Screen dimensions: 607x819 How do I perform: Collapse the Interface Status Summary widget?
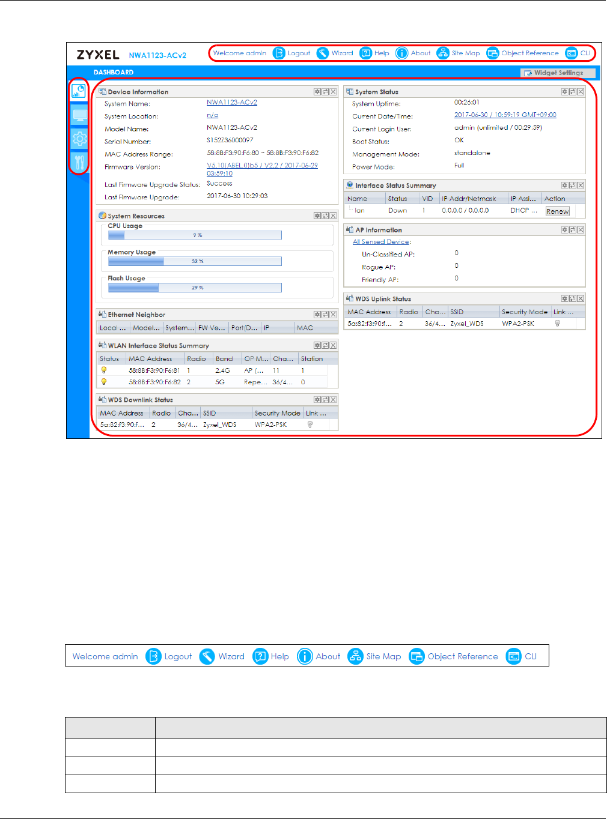[x=565, y=186]
